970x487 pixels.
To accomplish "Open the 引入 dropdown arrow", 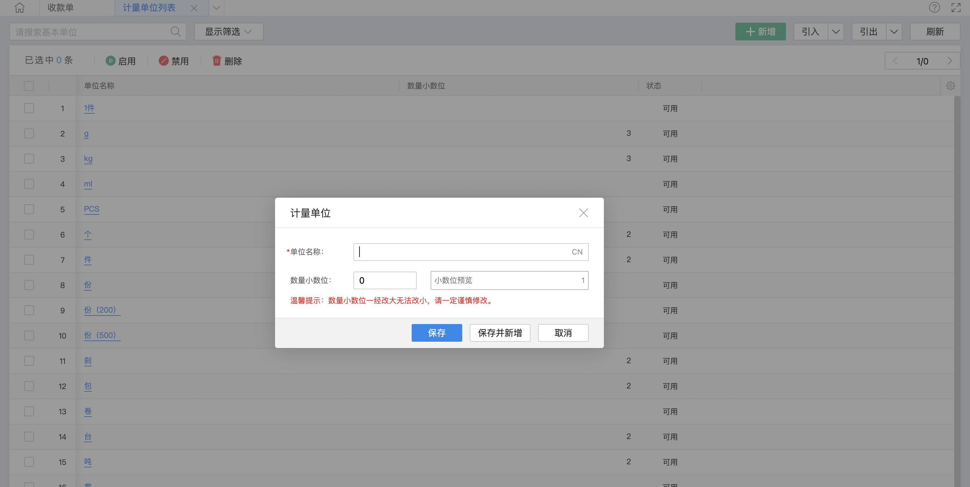I will [836, 32].
